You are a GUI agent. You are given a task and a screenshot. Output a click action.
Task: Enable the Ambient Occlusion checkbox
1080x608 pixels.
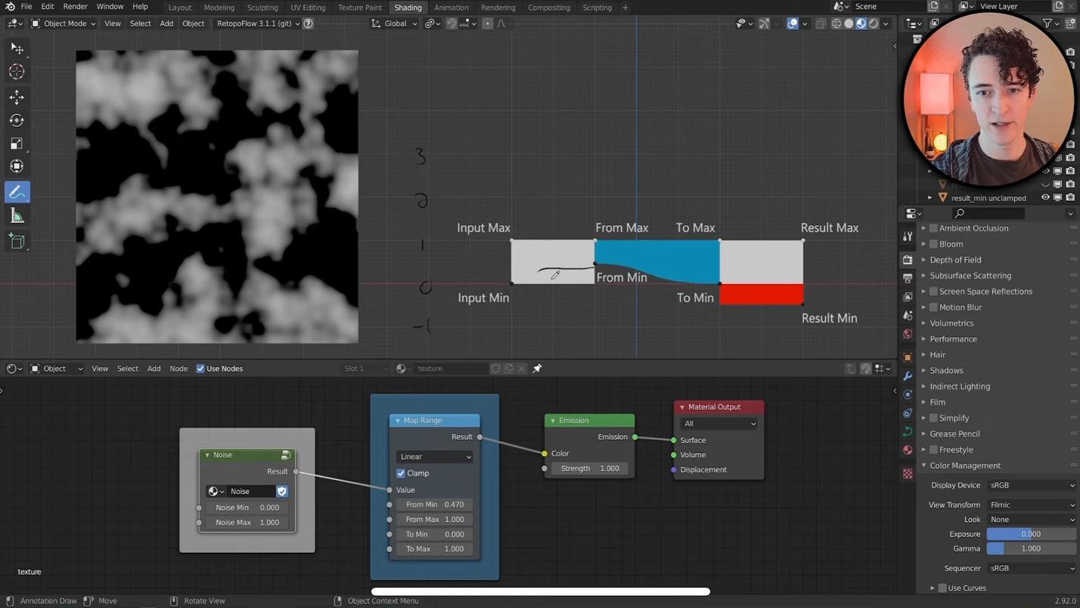(x=933, y=228)
